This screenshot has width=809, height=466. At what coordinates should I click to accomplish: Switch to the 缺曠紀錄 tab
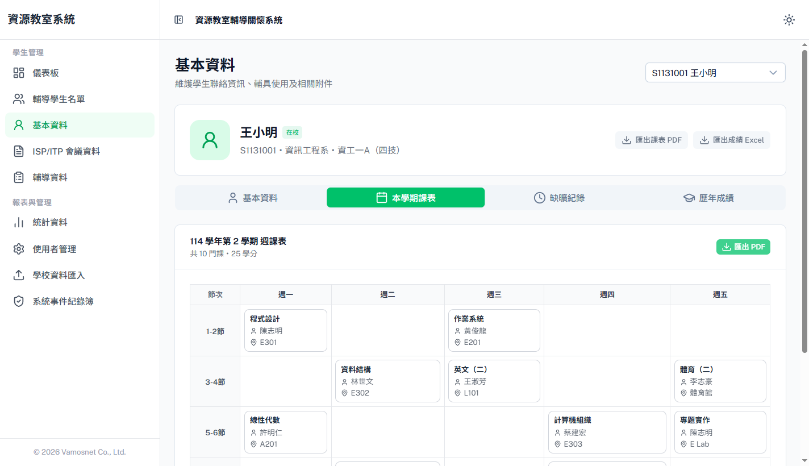coord(559,198)
